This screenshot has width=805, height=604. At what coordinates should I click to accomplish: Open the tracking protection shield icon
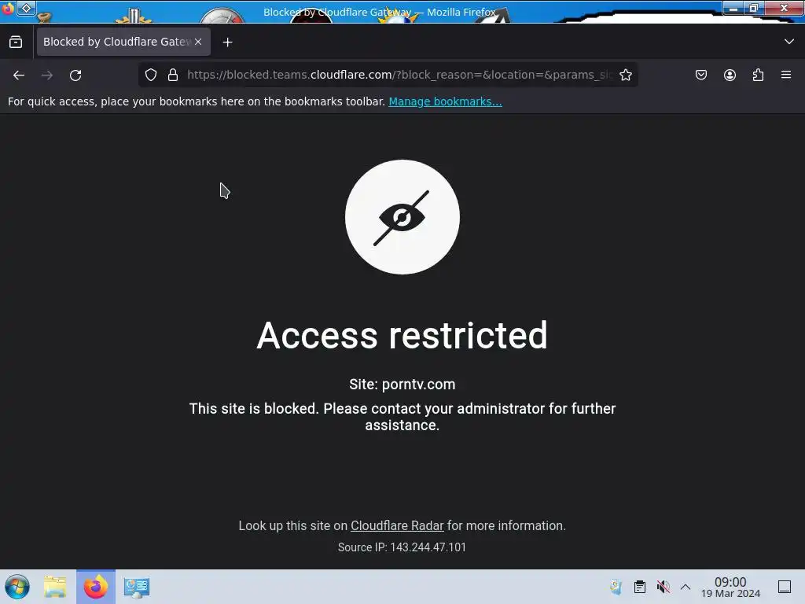pyautogui.click(x=151, y=75)
